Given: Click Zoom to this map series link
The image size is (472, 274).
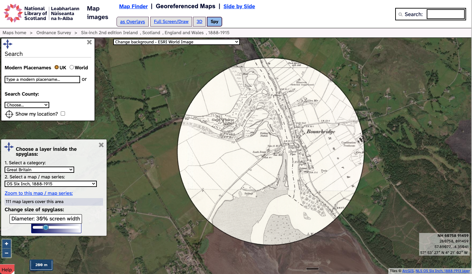Looking at the screenshot, I should (39, 193).
